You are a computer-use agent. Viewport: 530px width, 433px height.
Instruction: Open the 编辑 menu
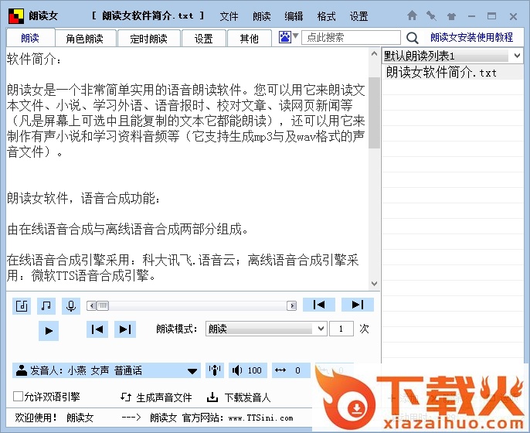tap(294, 16)
